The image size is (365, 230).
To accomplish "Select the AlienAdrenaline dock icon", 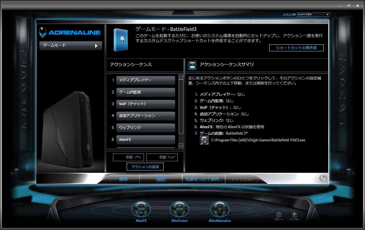I will coord(220,210).
